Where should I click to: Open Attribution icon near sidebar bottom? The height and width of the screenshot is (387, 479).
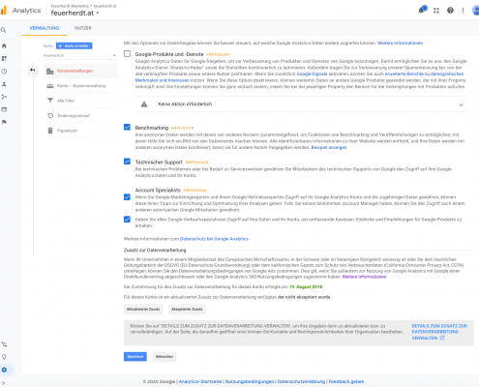coord(4,344)
